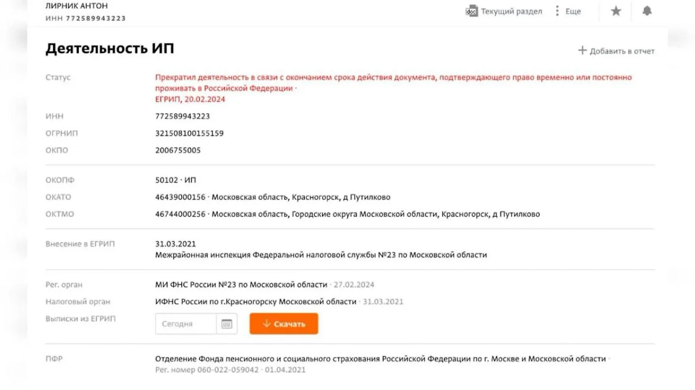Click the date '27.02.2024' next to Рег. орган
The width and height of the screenshot is (695, 390).
tap(354, 285)
